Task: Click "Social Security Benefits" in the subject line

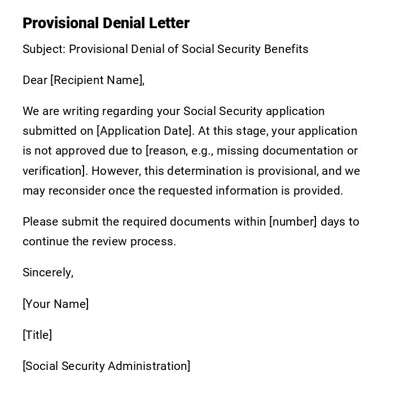Action: (x=245, y=49)
